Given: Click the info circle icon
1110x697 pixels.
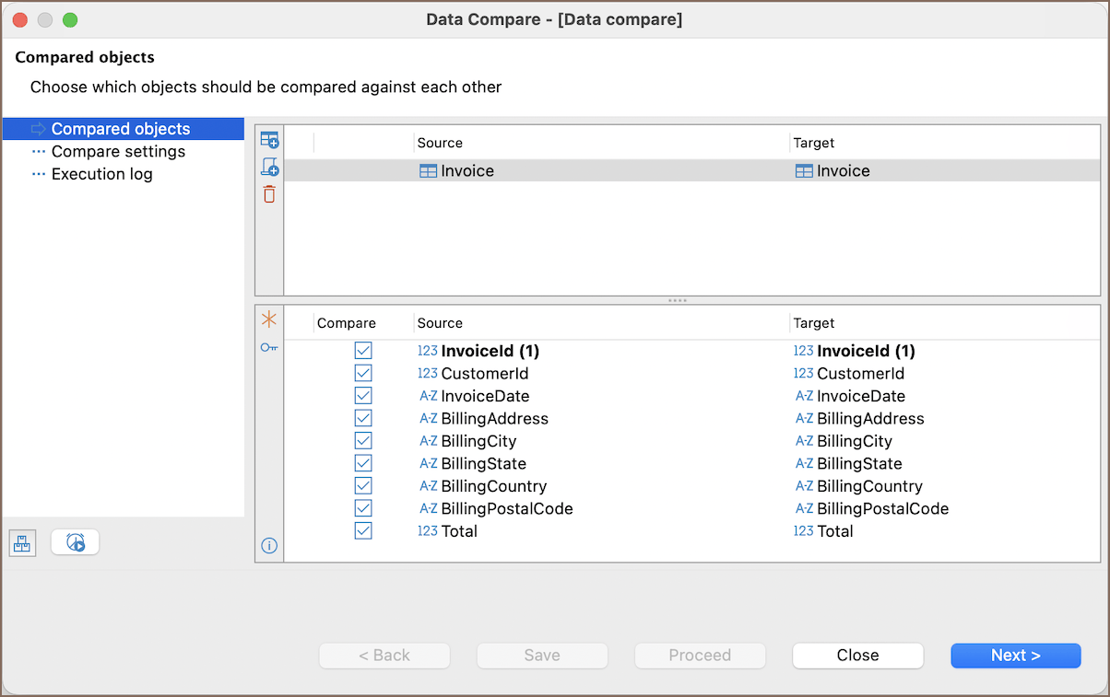Looking at the screenshot, I should point(269,546).
